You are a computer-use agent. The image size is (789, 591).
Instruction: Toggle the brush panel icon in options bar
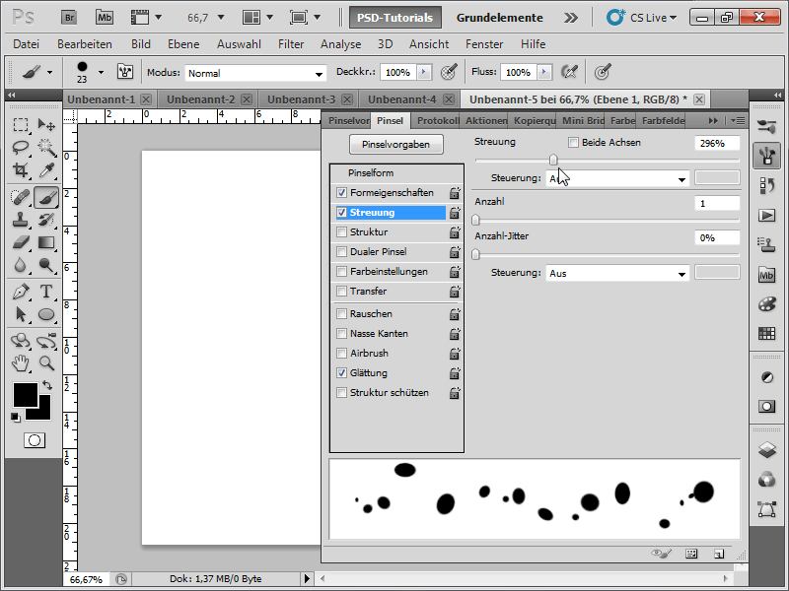[125, 72]
